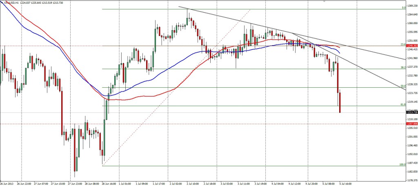Select the Fibonacci 23.6 level label
The width and height of the screenshot is (418, 186).
[x=402, y=44]
